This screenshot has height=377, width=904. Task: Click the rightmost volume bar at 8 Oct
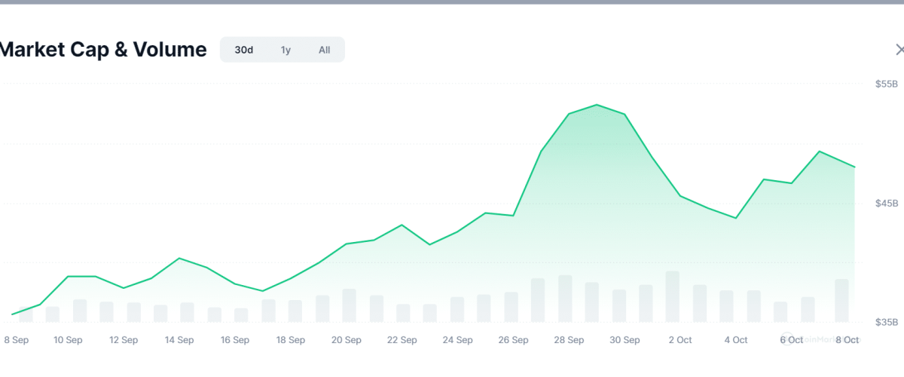[x=841, y=300]
